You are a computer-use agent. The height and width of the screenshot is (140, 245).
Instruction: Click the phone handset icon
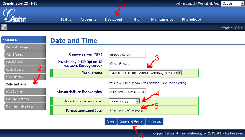click(x=4, y=27)
